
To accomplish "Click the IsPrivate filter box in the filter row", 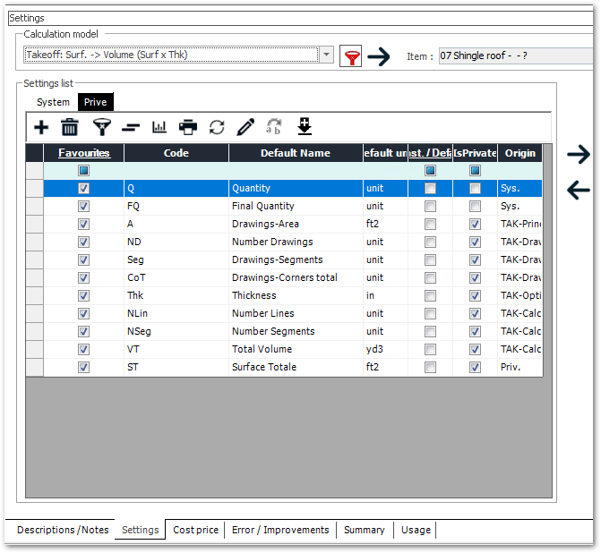I will (475, 170).
